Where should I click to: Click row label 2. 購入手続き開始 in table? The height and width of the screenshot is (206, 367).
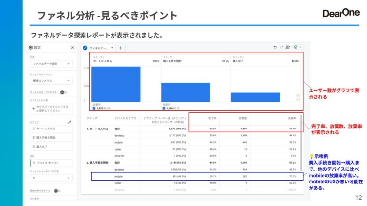[97, 163]
